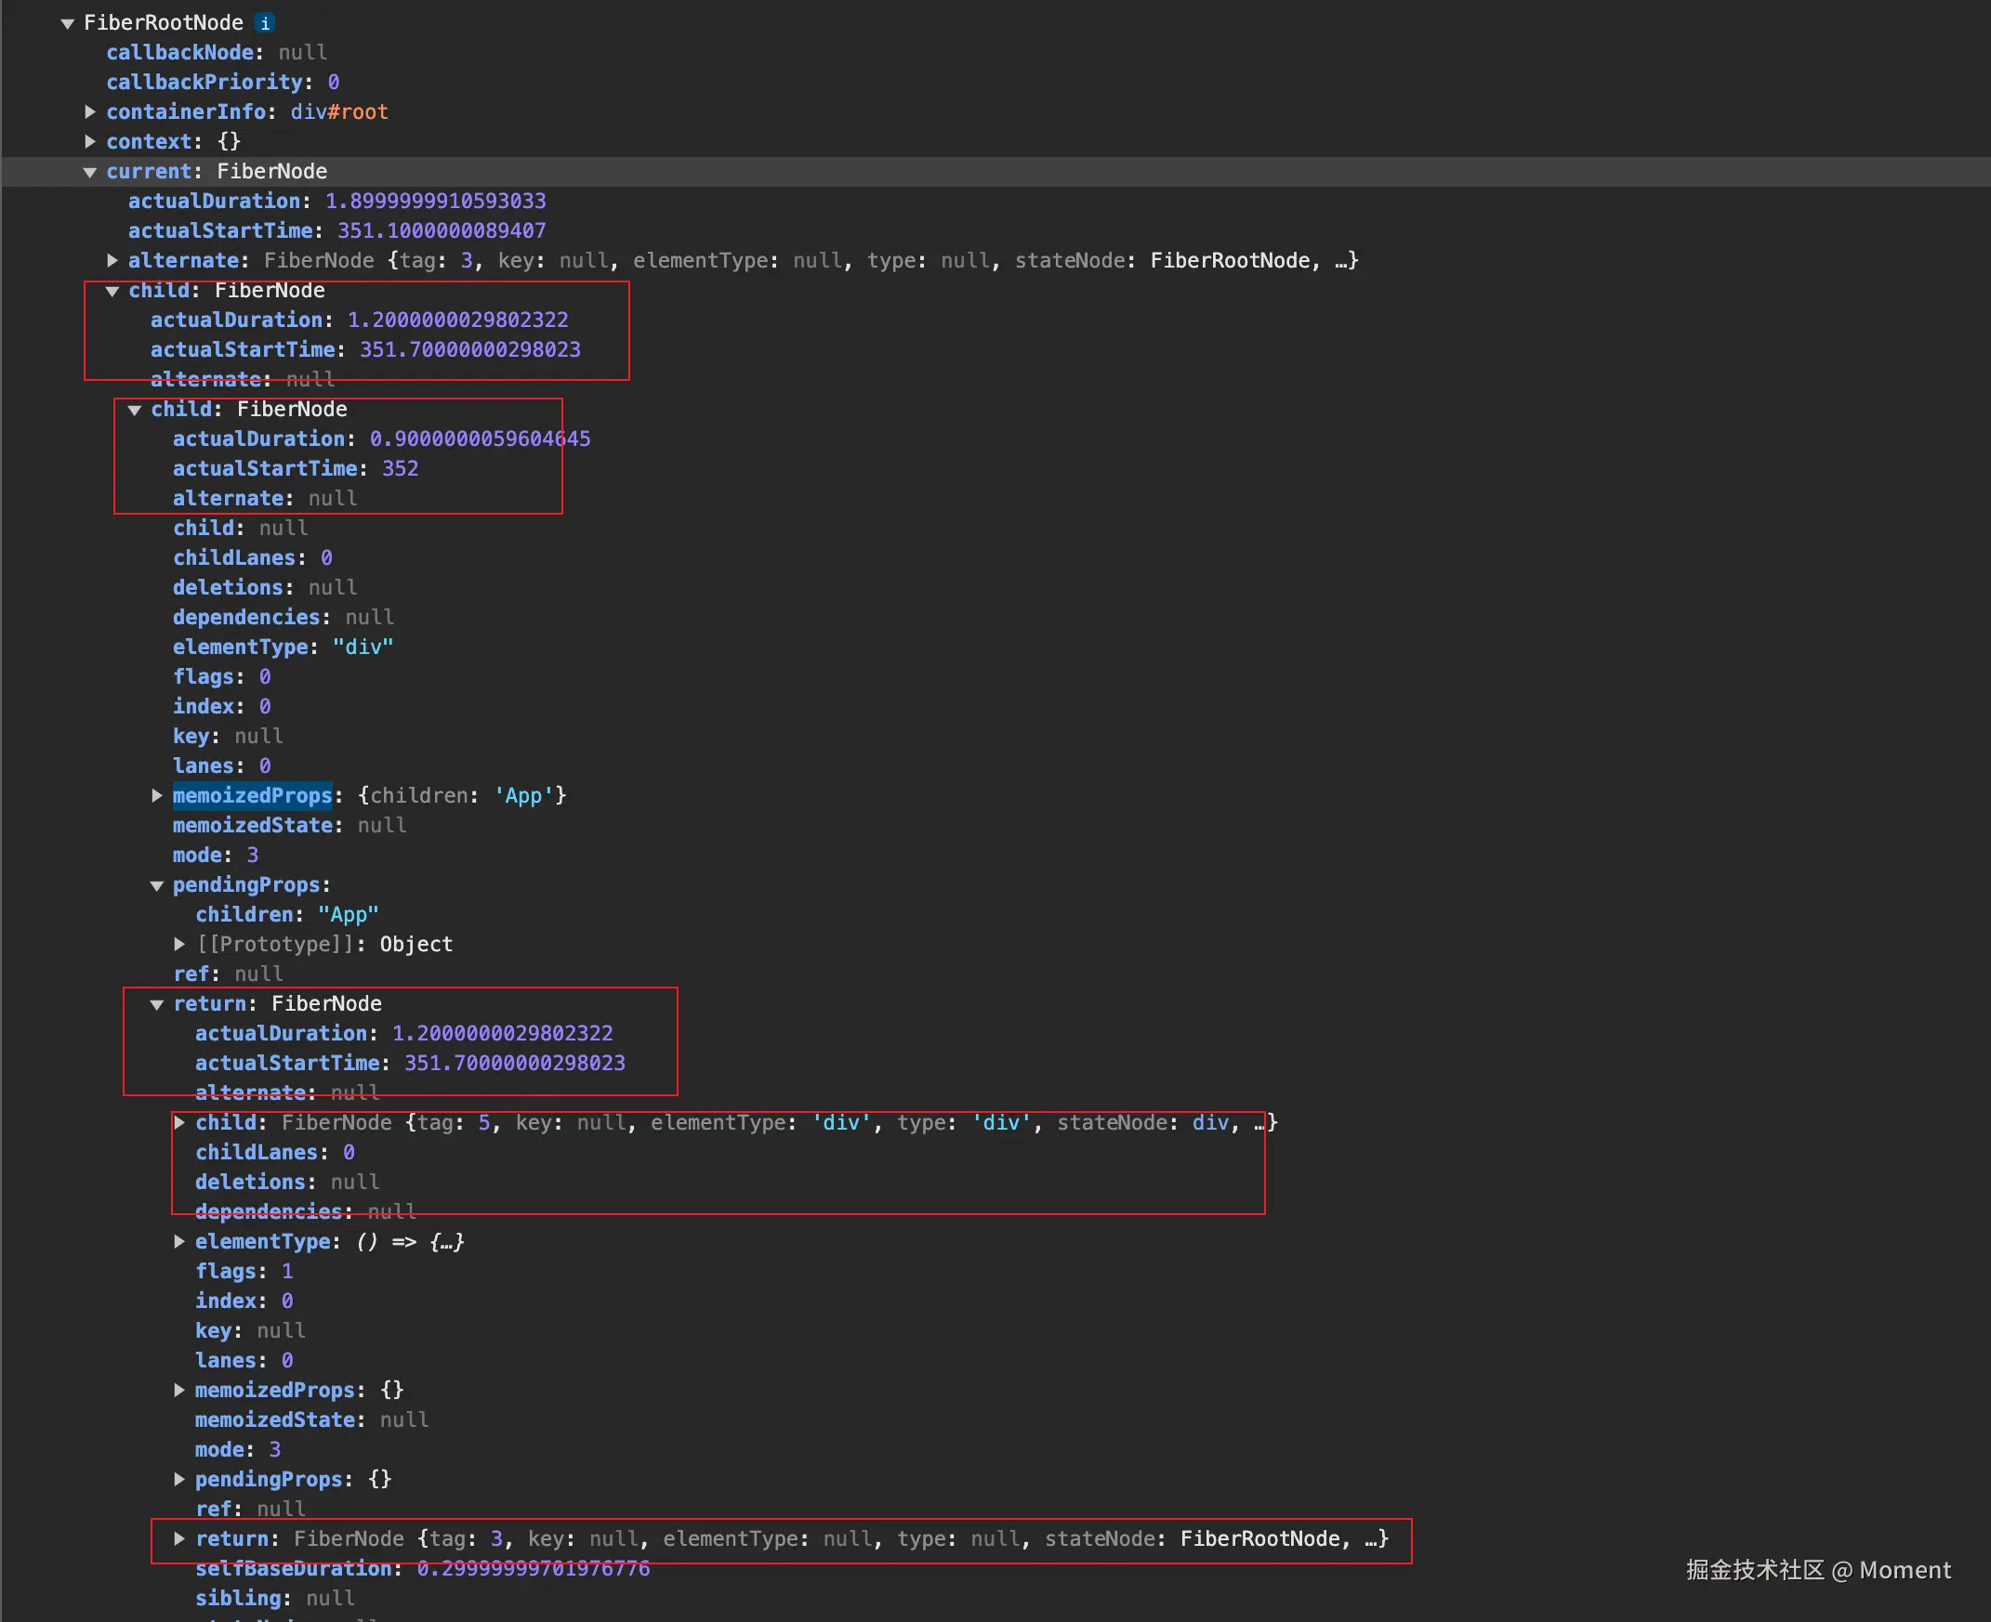Viewport: 1991px width, 1622px height.
Task: Collapse the return FiberNode entry
Action: [157, 1004]
